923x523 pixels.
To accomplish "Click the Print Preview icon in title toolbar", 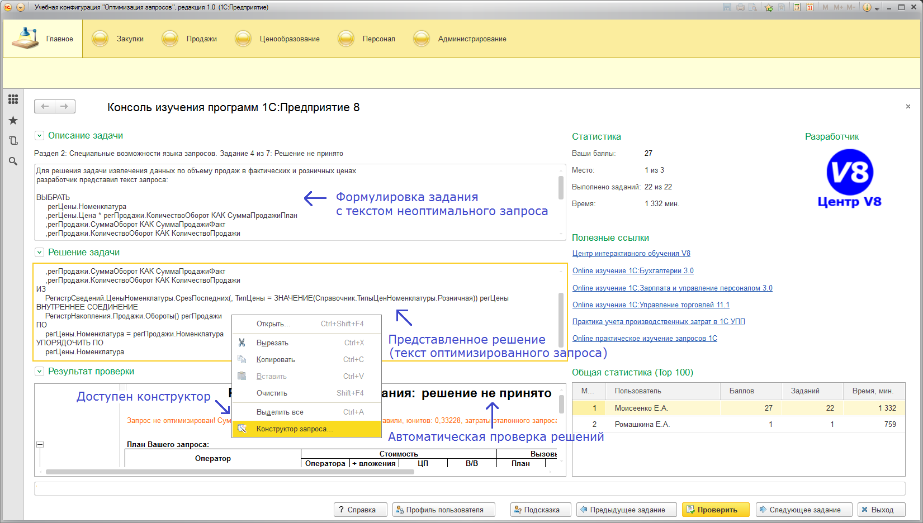I will pyautogui.click(x=753, y=7).
